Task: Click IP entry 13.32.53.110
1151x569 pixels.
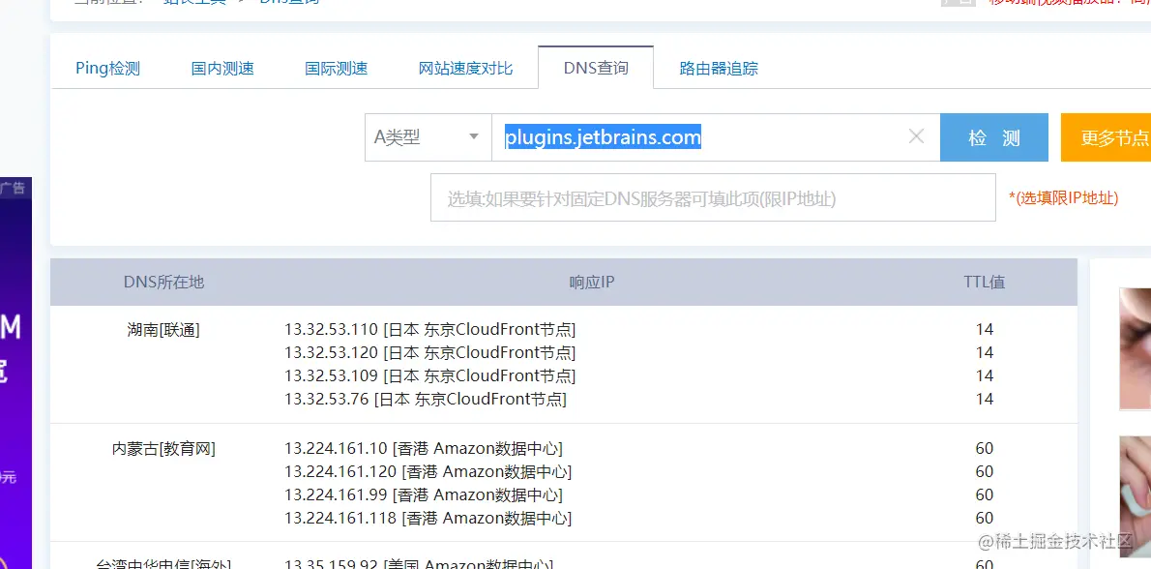Action: pos(430,330)
